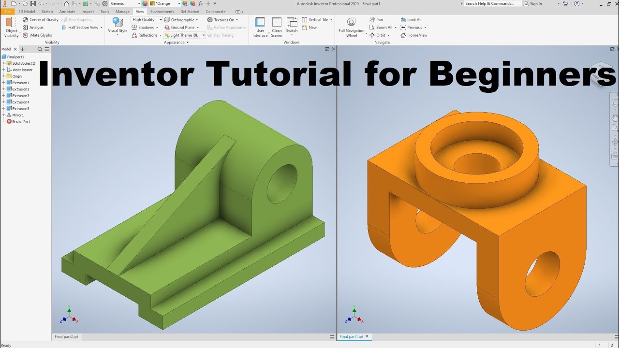The height and width of the screenshot is (348, 619).
Task: Select Extrusion5 in browser tree
Action: [x=18, y=109]
